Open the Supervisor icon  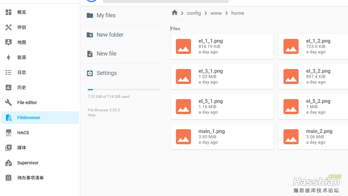pyautogui.click(x=8, y=162)
